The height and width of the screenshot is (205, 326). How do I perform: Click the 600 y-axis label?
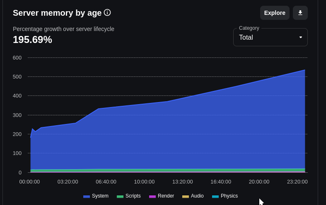click(x=17, y=58)
